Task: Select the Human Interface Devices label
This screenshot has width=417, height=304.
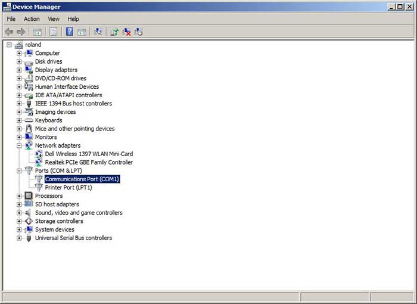Action: click(67, 86)
